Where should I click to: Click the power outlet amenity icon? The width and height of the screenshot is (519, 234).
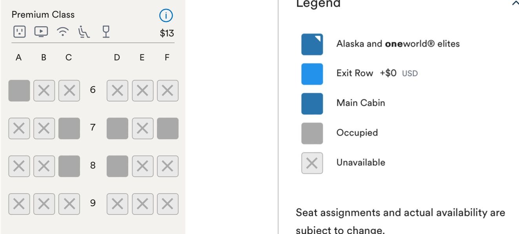pyautogui.click(x=19, y=32)
